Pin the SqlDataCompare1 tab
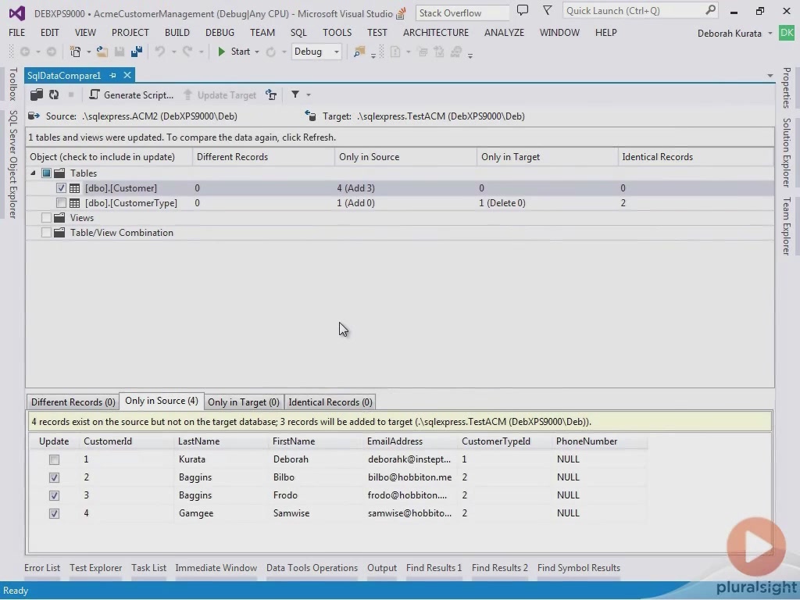The height and width of the screenshot is (600, 800). 112,76
